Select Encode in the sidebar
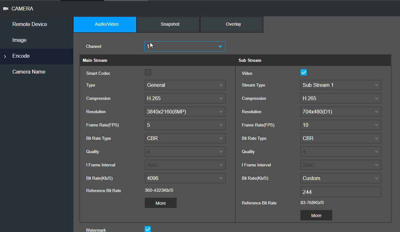 point(36,56)
